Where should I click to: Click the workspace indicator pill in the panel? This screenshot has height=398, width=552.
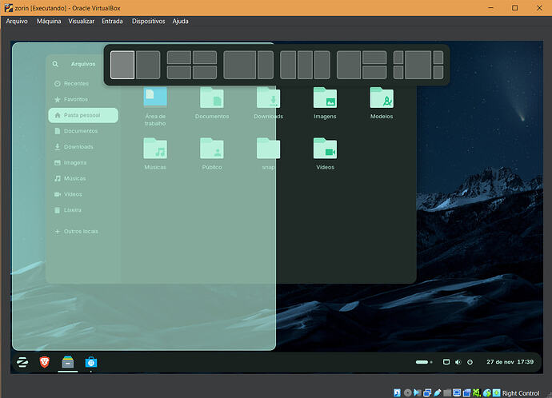[x=422, y=362]
